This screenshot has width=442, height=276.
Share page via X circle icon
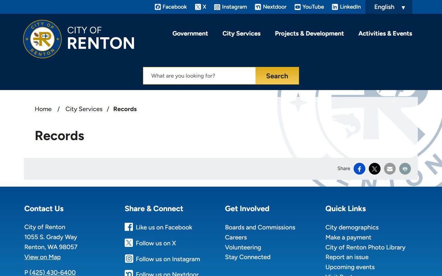pyautogui.click(x=375, y=169)
